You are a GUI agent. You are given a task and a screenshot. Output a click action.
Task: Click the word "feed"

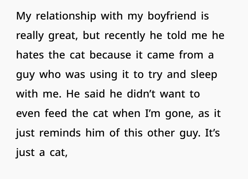pyautogui.click(x=56, y=113)
